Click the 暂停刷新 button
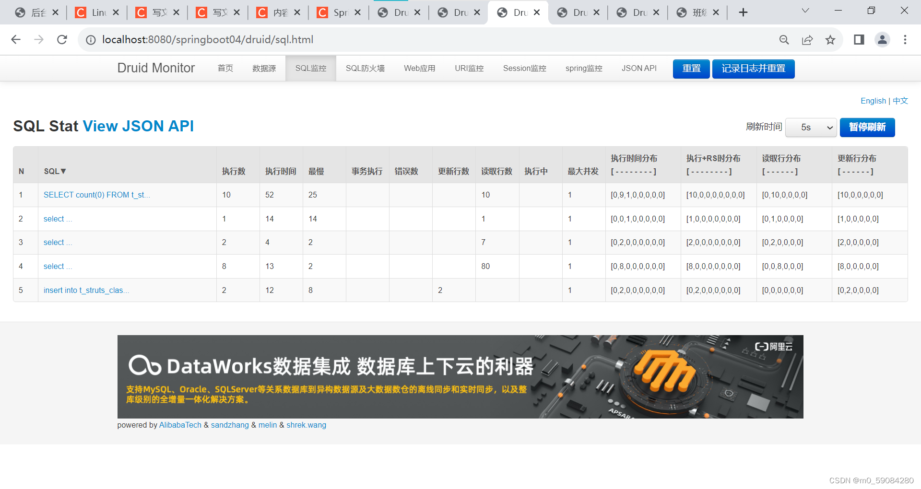Viewport: 921px width, 489px height. 867,127
